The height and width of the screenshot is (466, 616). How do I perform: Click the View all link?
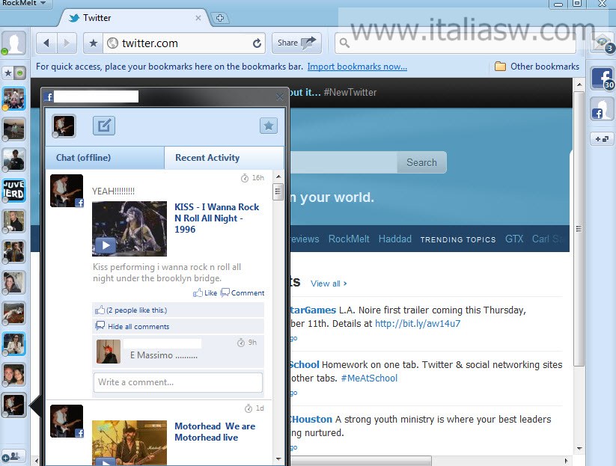(x=329, y=283)
